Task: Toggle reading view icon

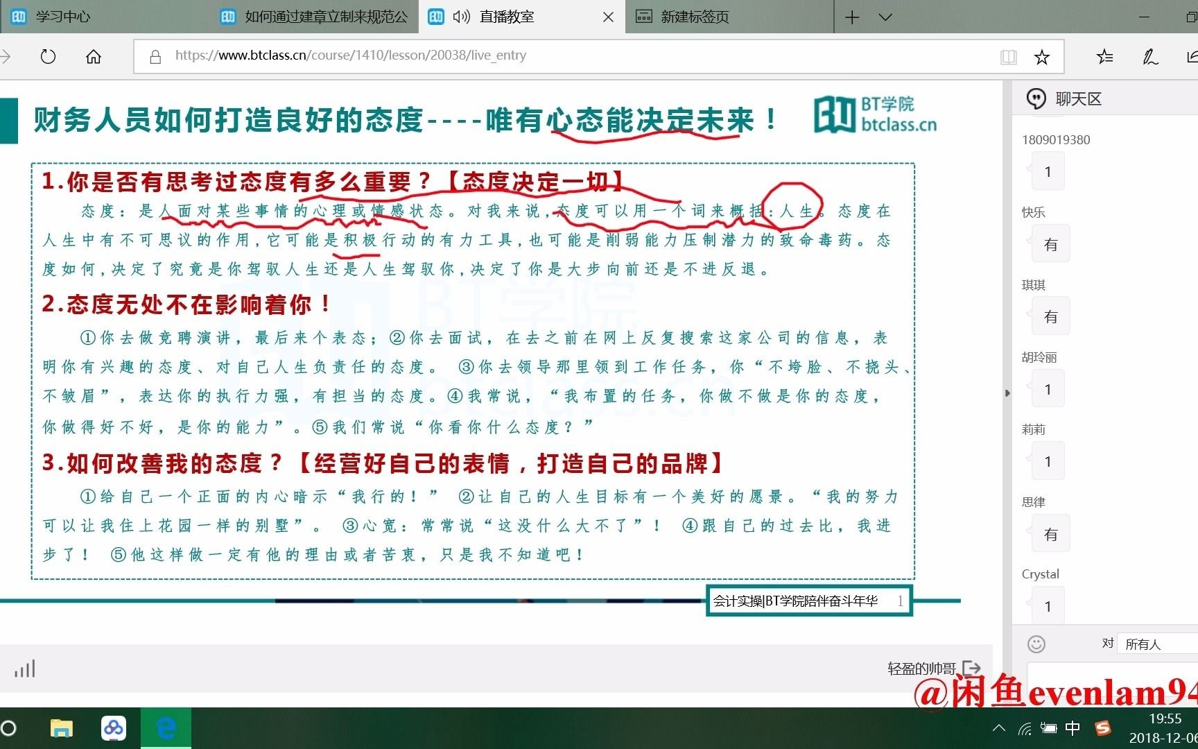Action: 1009,57
